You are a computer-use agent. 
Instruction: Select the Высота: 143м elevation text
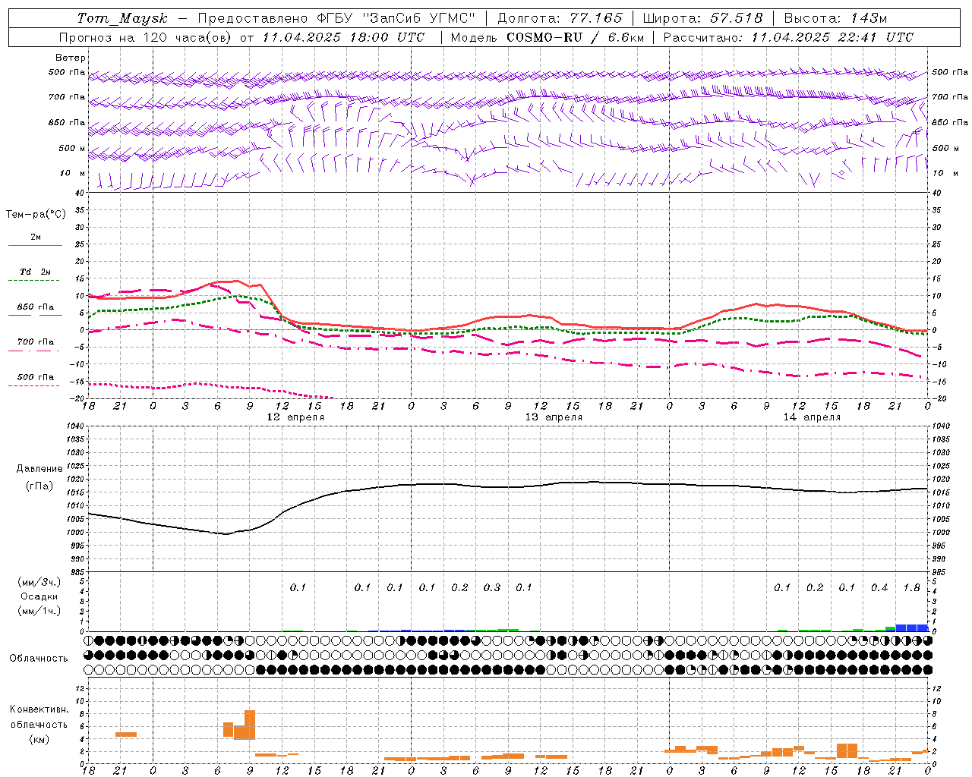[x=835, y=18]
